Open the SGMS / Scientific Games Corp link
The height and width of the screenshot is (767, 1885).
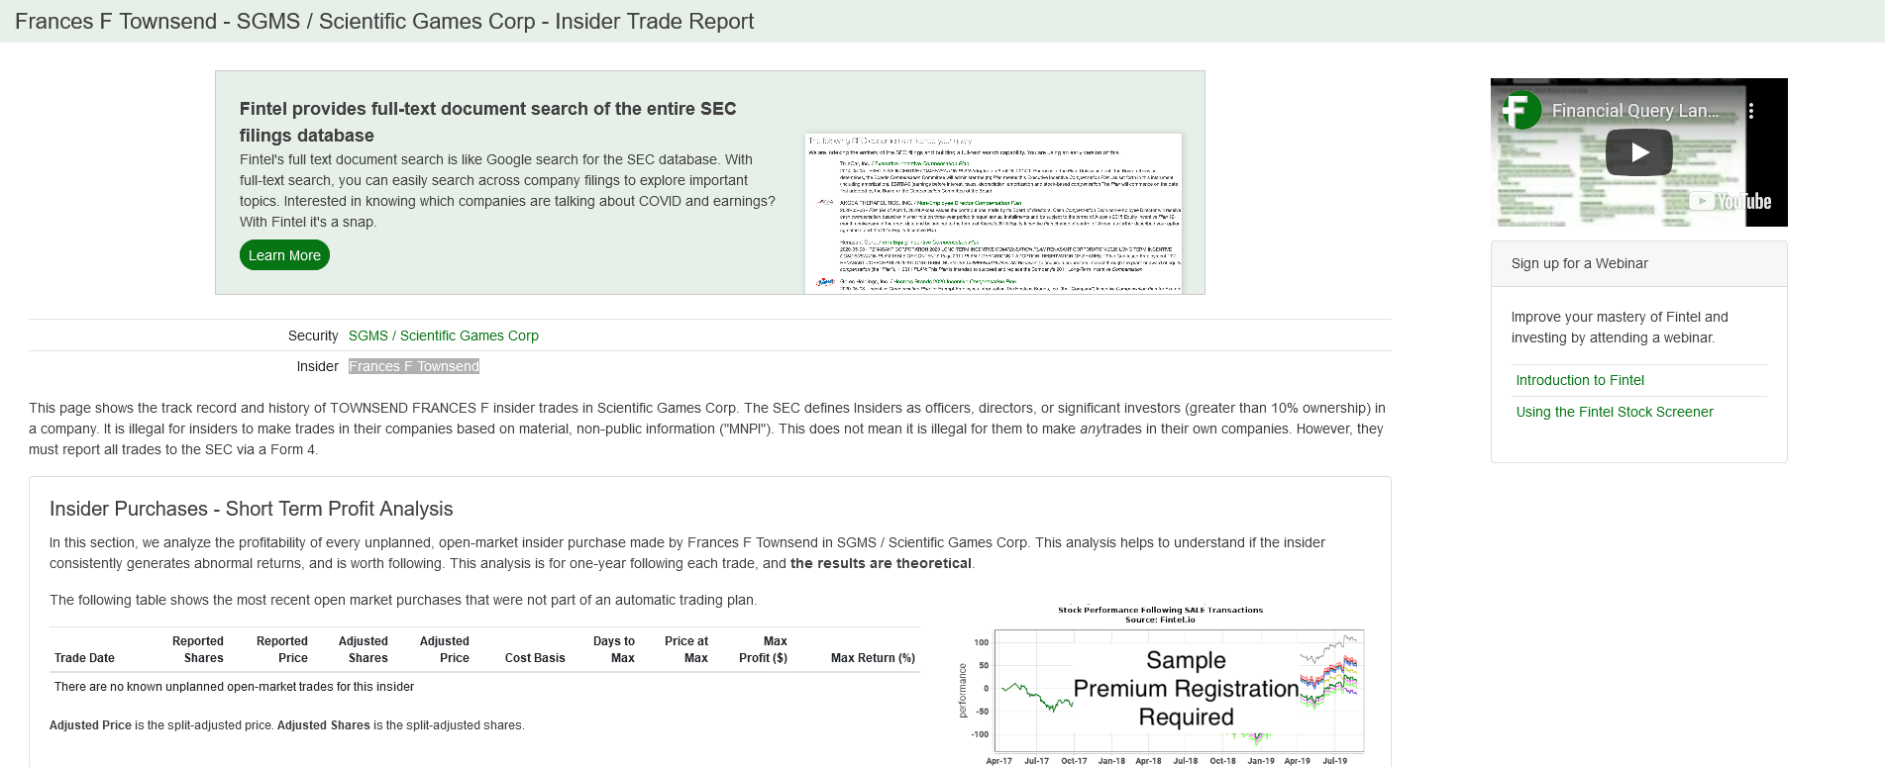444,336
